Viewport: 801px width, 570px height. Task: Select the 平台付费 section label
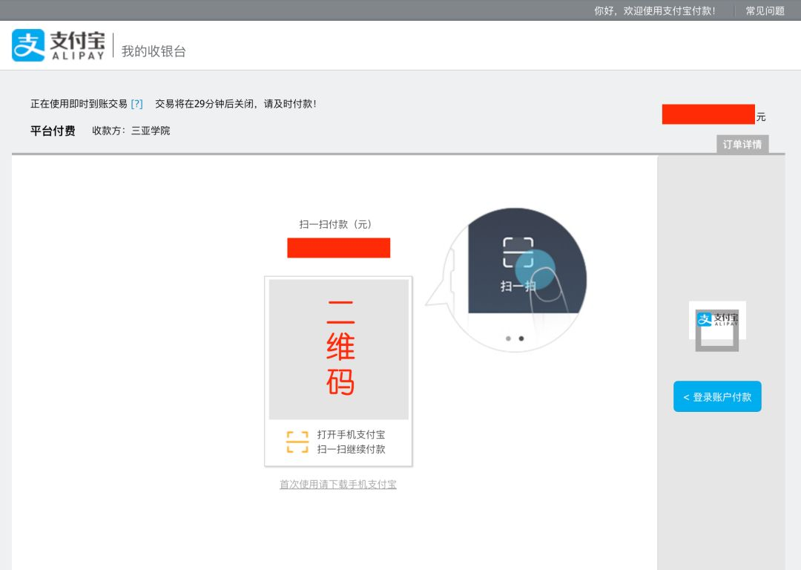point(52,130)
